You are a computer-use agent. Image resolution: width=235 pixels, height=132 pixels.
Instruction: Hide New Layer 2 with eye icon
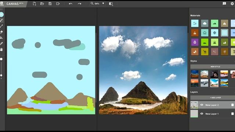(202, 105)
